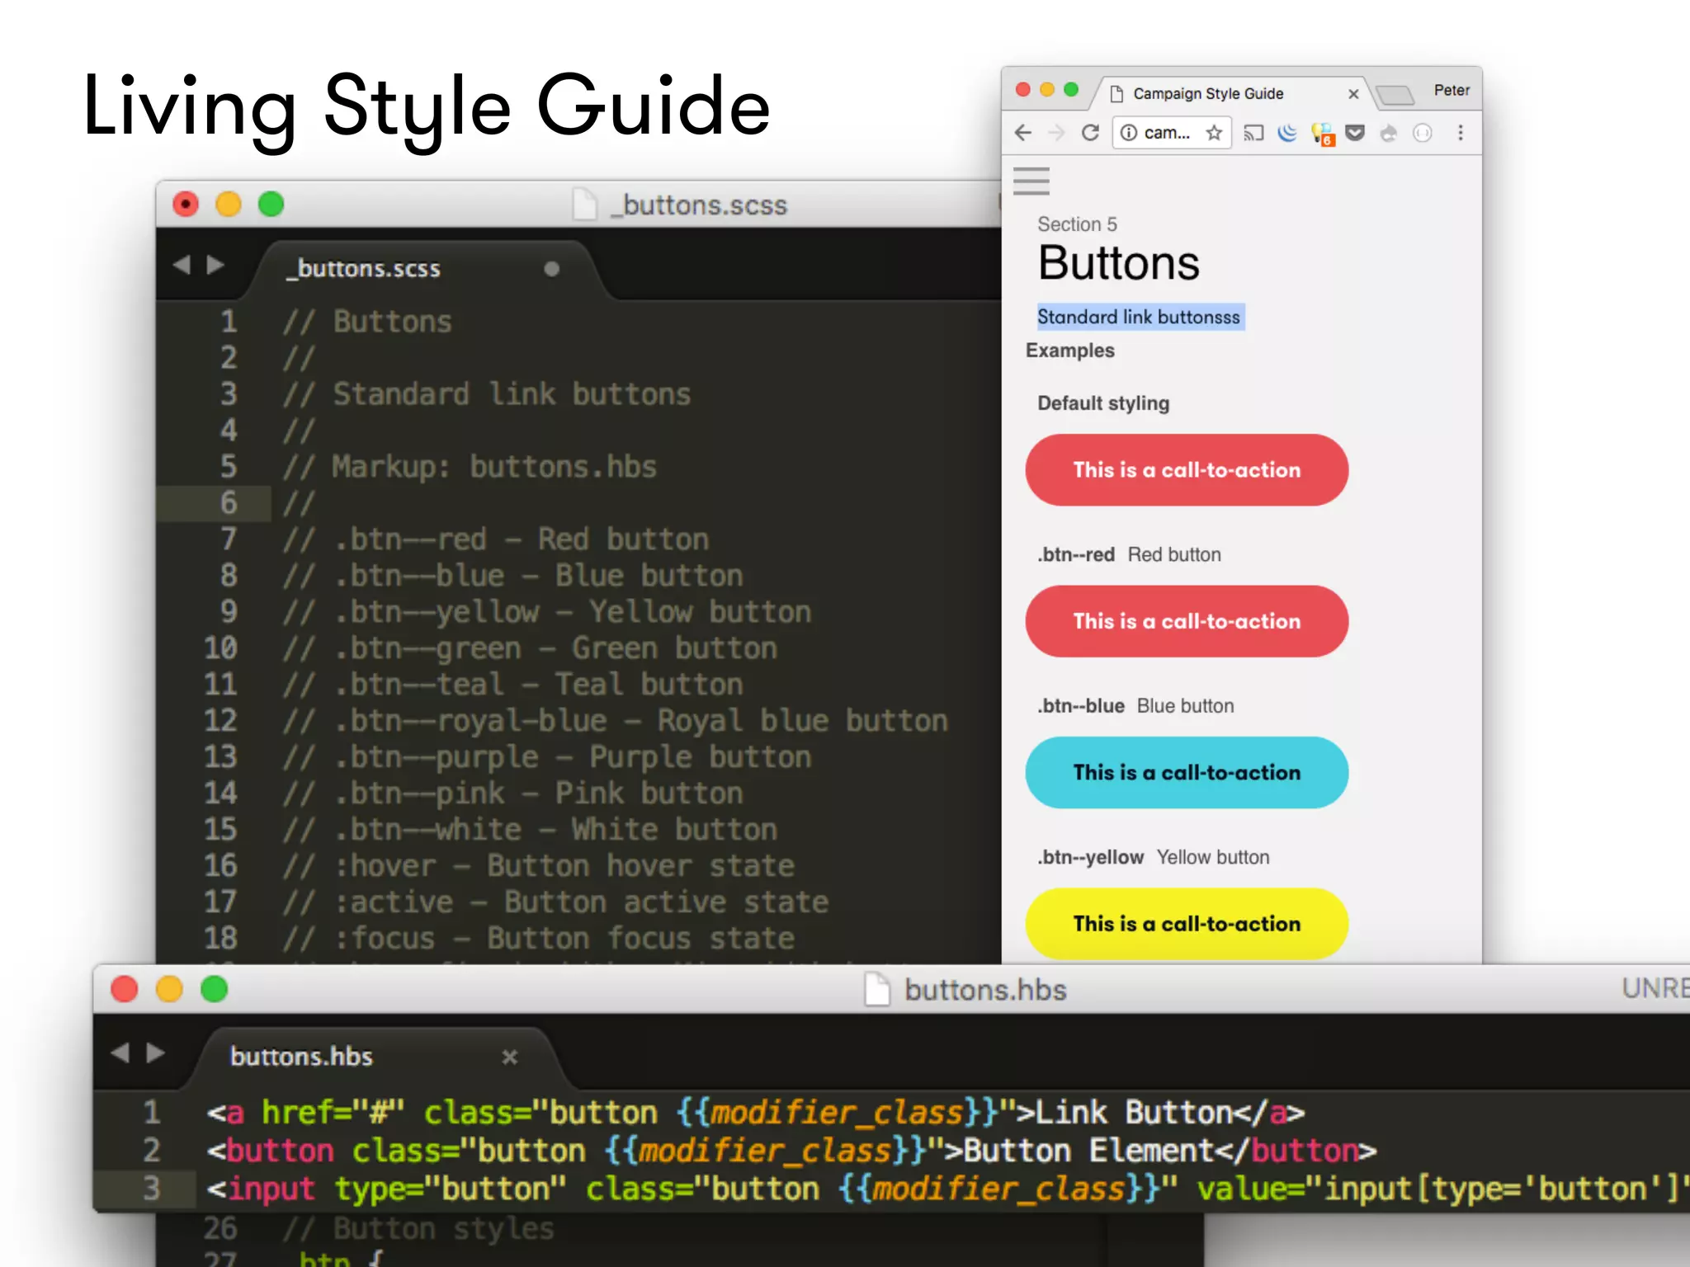Zoom the Chrome window with green button
Viewport: 1690px width, 1267px height.
pyautogui.click(x=1071, y=90)
